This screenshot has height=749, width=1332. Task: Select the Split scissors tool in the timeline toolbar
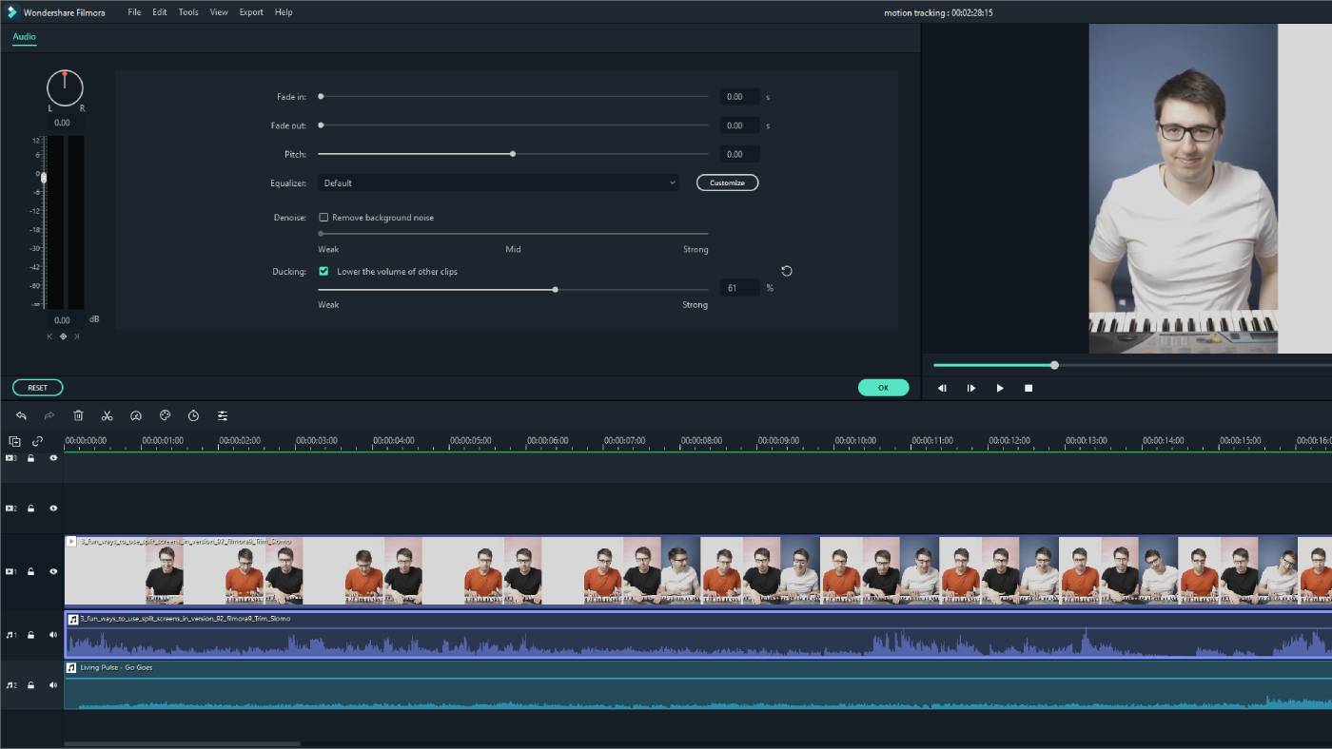tap(108, 415)
